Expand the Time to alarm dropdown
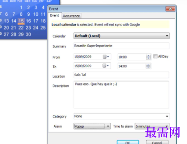The height and width of the screenshot is (144, 187). pyautogui.click(x=152, y=126)
